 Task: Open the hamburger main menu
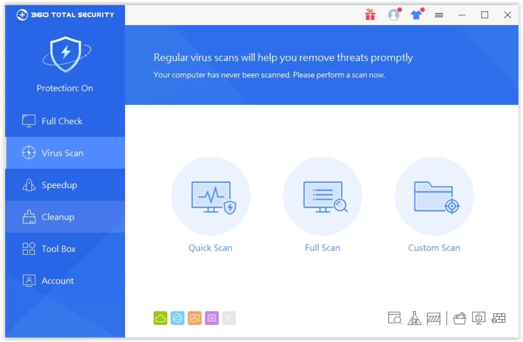click(x=439, y=15)
